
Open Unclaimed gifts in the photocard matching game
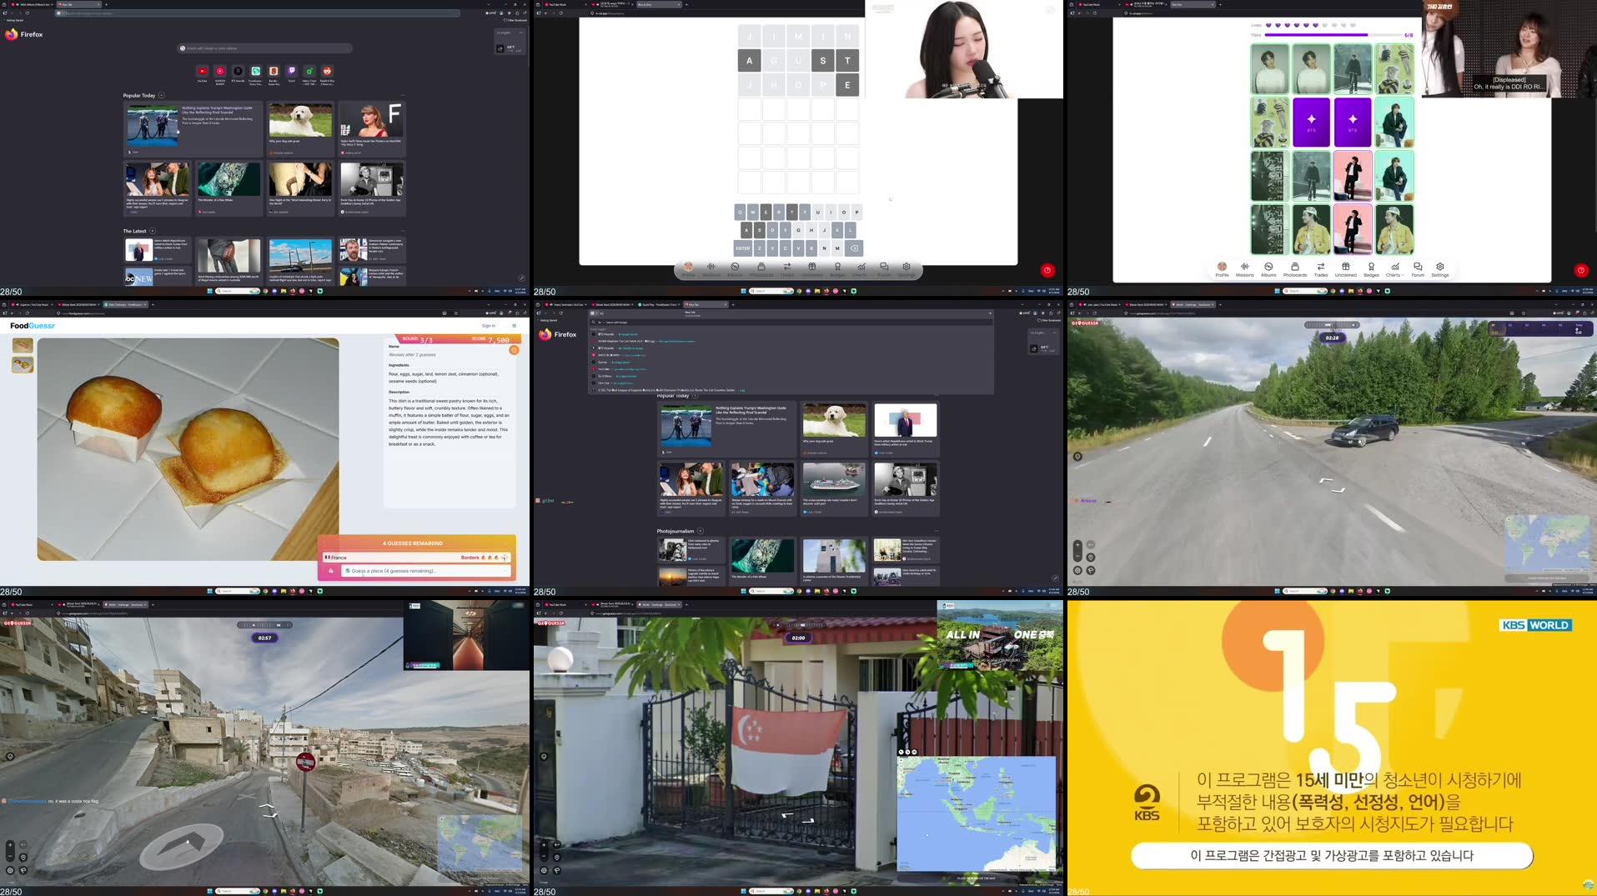(x=1345, y=269)
